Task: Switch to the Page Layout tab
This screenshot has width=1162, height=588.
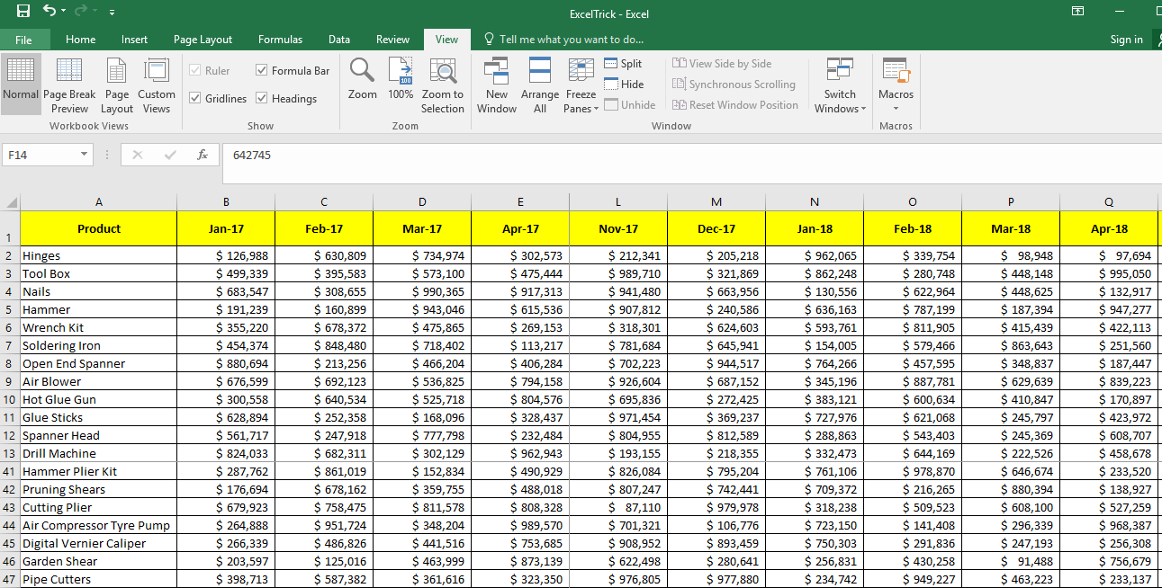Action: pos(203,40)
